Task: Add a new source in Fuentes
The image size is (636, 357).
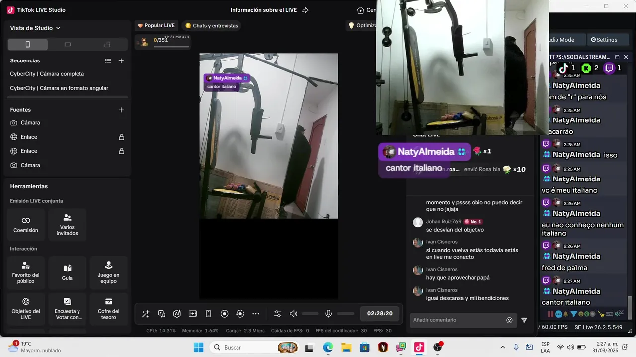Action: tap(121, 110)
